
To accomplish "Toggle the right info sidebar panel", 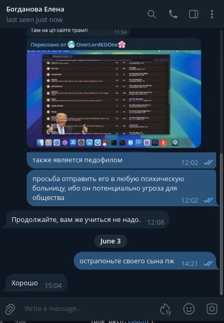I will click(194, 15).
